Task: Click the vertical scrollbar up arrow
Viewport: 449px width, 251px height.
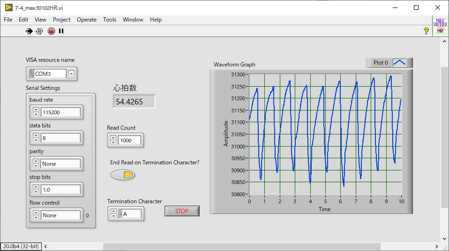Action: coord(444,41)
